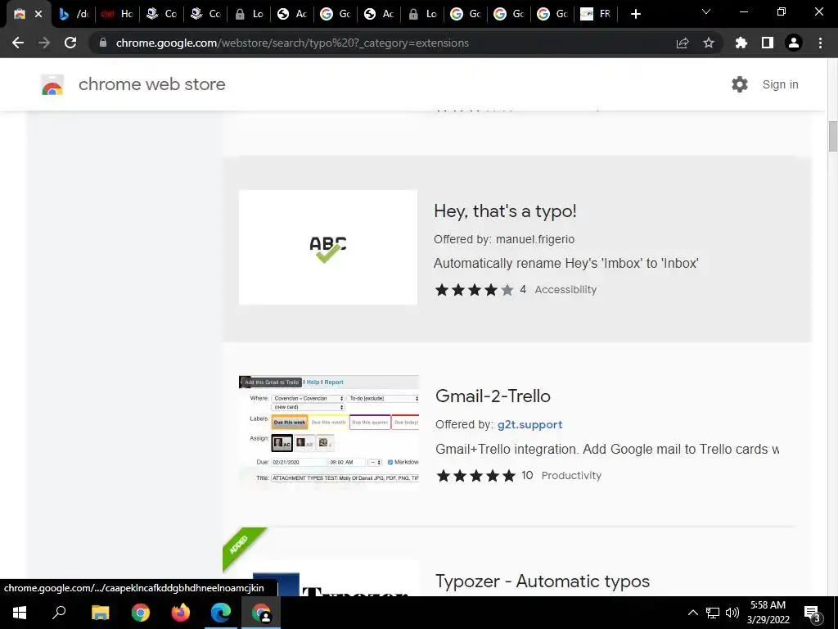Show hidden system tray icons
838x629 pixels.
point(692,613)
